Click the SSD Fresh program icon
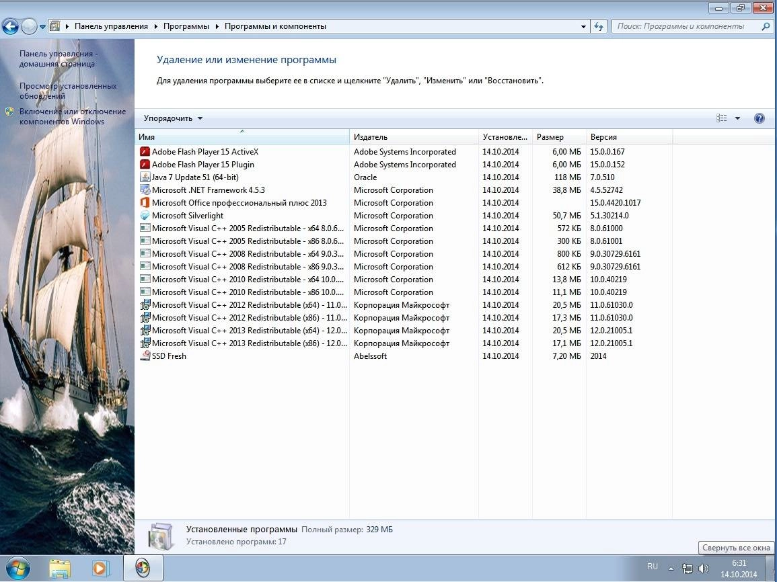The height and width of the screenshot is (582, 777). click(145, 356)
